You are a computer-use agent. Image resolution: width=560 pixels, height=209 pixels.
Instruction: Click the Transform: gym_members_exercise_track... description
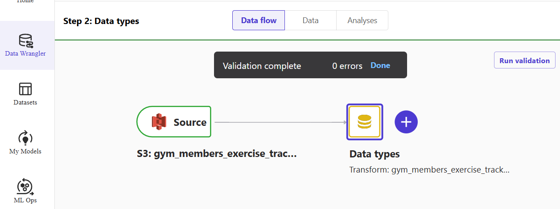429,170
